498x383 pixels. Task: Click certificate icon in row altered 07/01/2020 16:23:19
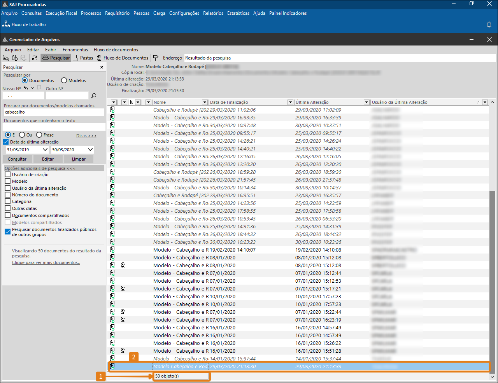(x=123, y=320)
